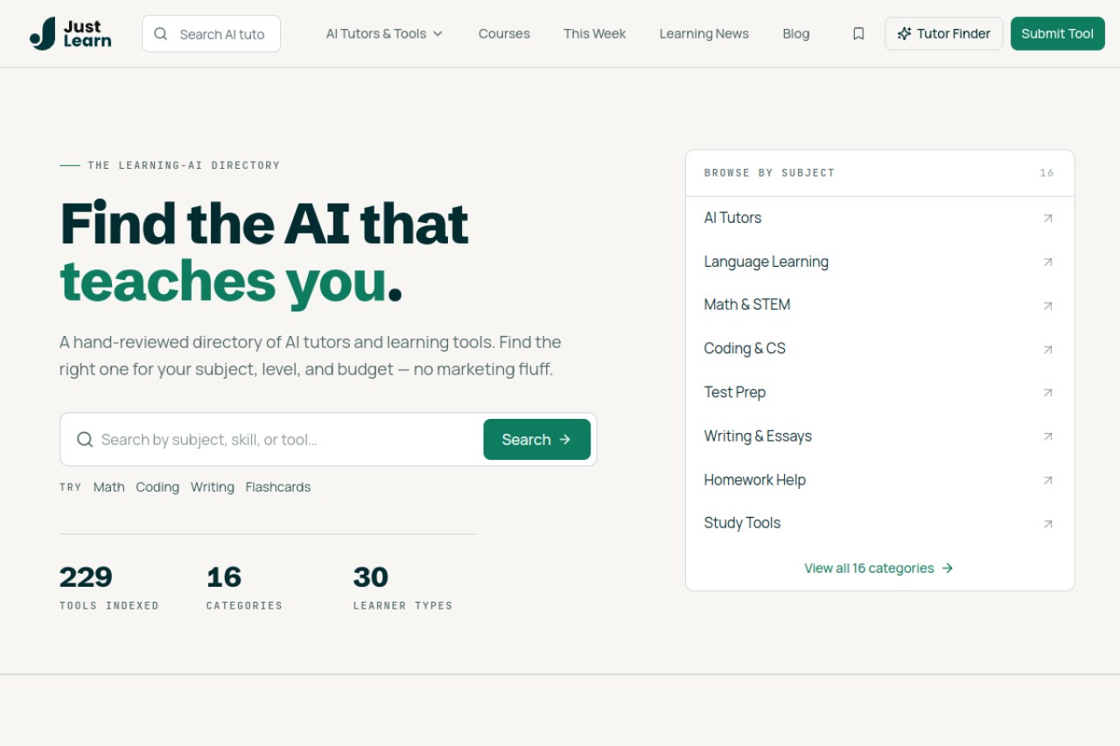Click the arrow icon beside Language Learning
The image size is (1120, 746).
[1047, 262]
